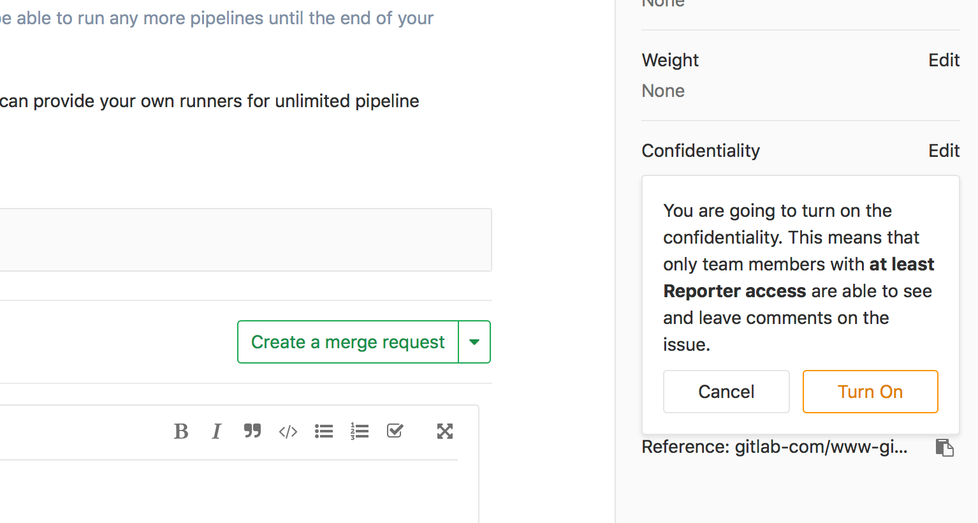Screen dimensions: 978x523
Task: Open Edit options for Weight
Action: 944,59
